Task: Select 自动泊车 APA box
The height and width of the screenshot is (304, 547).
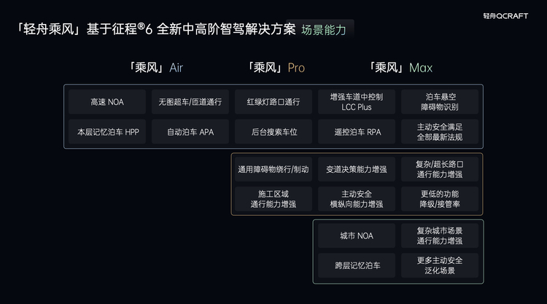Action: tap(190, 132)
